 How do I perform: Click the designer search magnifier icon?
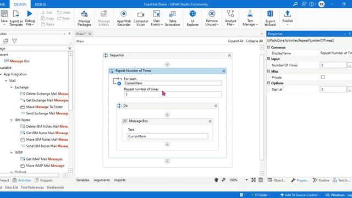tap(224, 180)
